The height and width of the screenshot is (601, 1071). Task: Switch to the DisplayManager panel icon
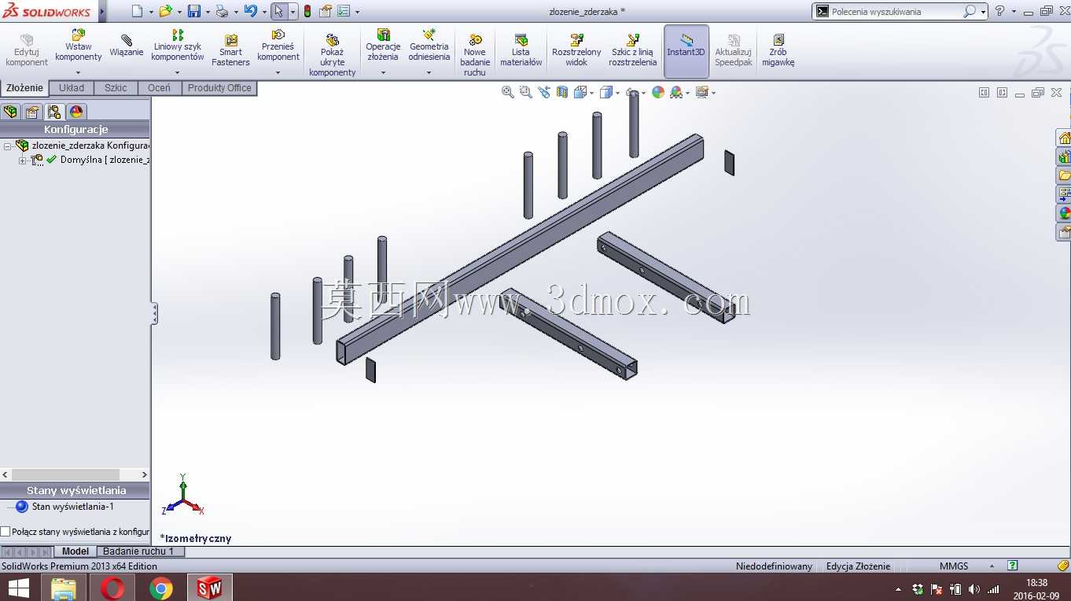[x=76, y=111]
